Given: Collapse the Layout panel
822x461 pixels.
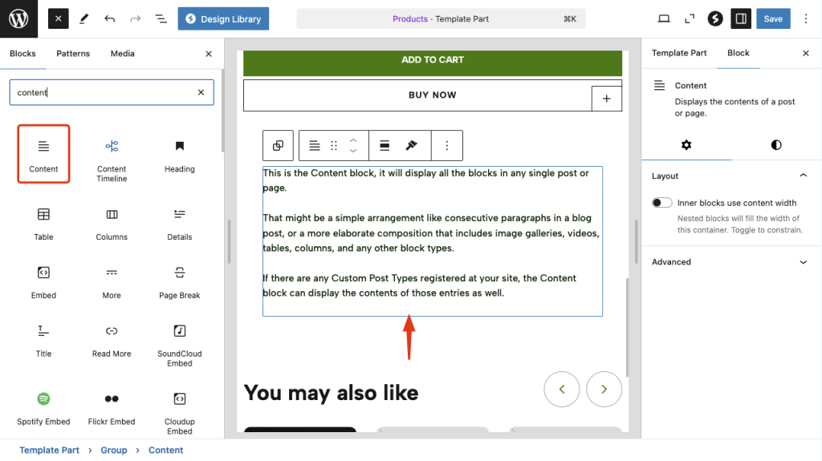Looking at the screenshot, I should click(x=803, y=176).
